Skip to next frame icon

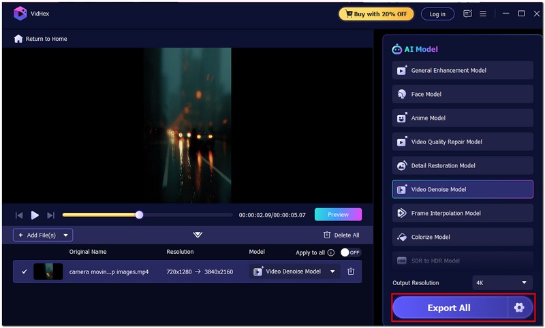[50, 215]
